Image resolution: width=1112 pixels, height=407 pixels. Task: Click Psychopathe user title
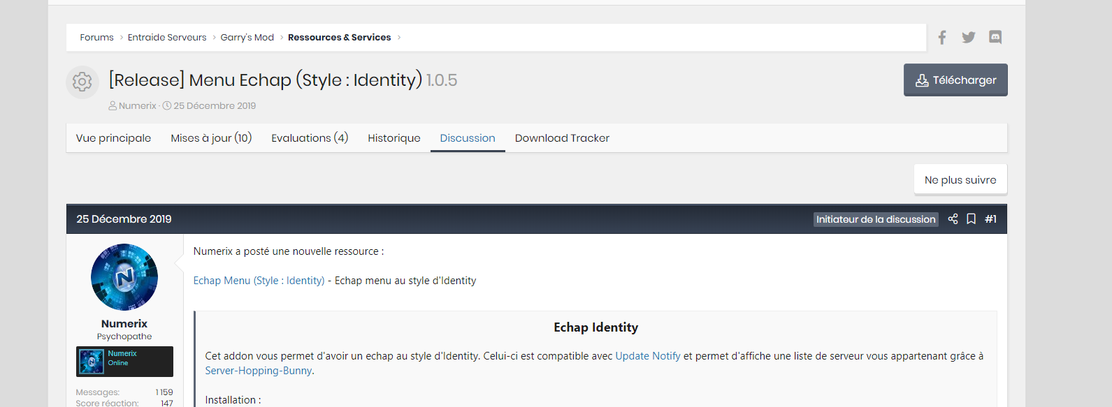pos(124,336)
